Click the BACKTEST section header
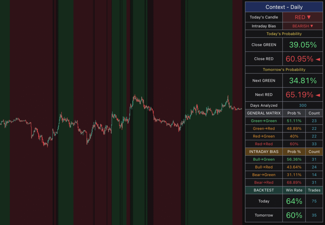 point(264,190)
